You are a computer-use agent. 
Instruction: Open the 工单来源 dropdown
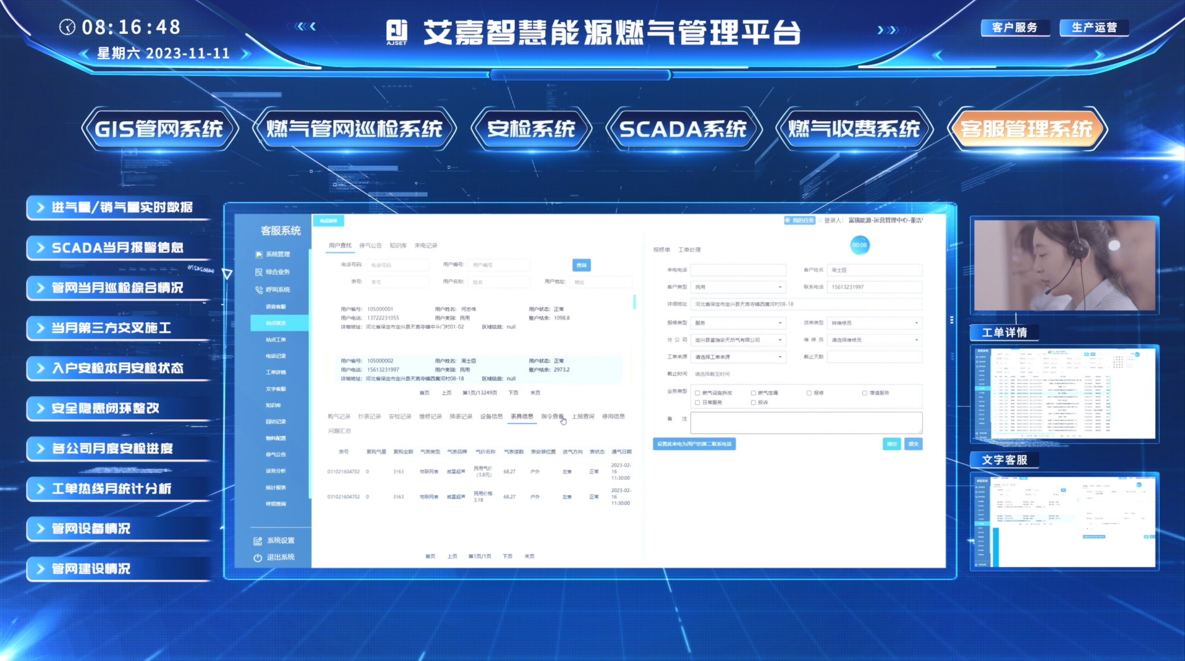click(738, 357)
